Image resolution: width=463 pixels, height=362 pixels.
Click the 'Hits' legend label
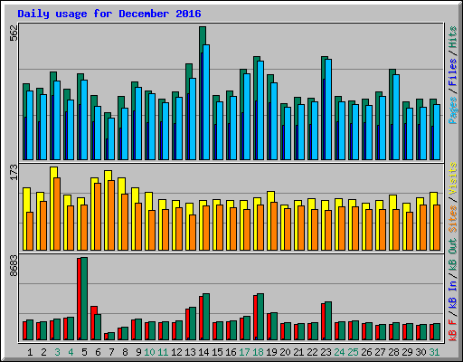pos(453,37)
